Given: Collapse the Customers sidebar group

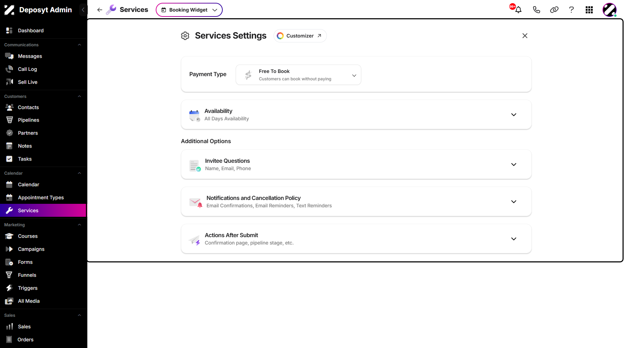Looking at the screenshot, I should (80, 96).
